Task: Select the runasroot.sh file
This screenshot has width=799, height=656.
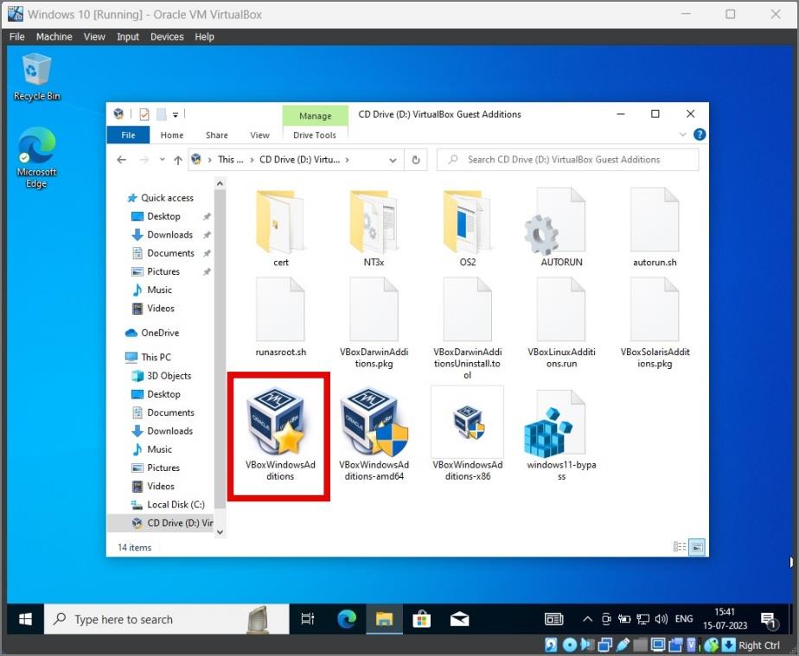Action: 280,309
